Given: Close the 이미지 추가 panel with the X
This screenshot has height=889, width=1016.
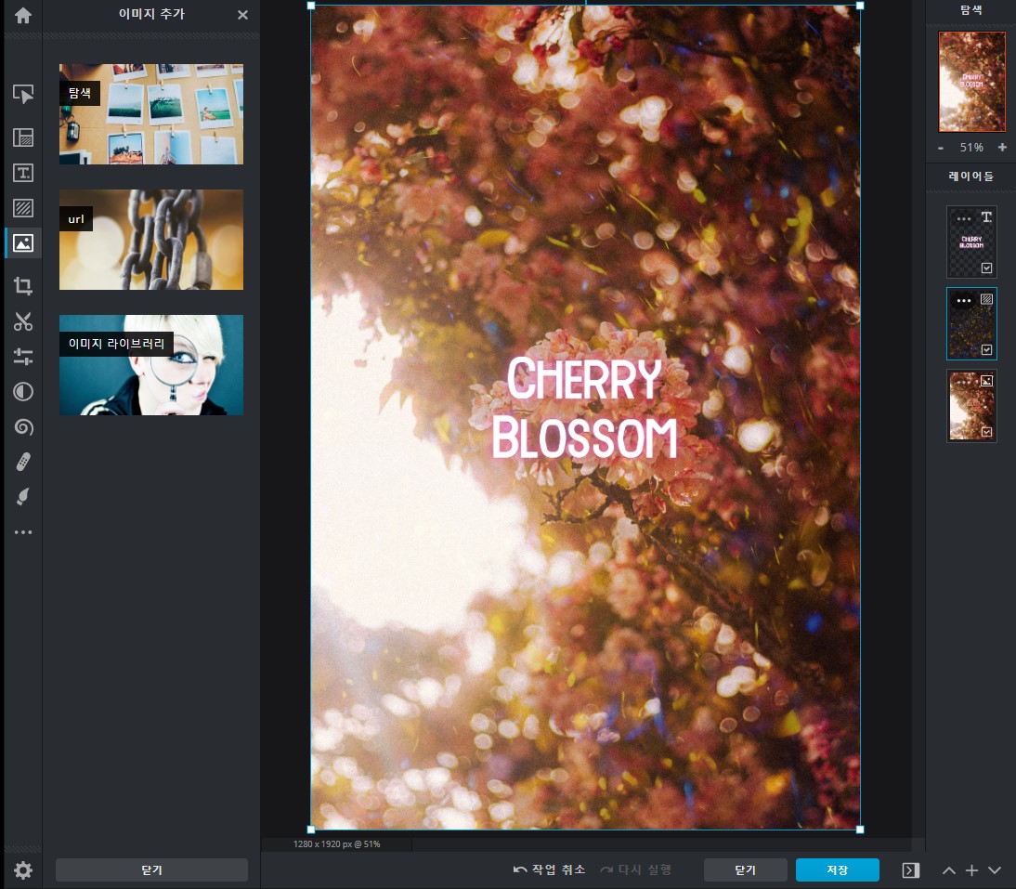Looking at the screenshot, I should 242,14.
